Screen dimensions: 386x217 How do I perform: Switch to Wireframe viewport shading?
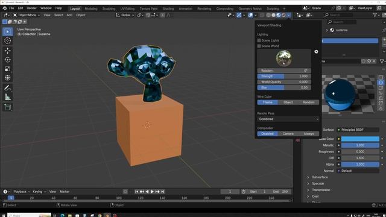[x=268, y=15]
